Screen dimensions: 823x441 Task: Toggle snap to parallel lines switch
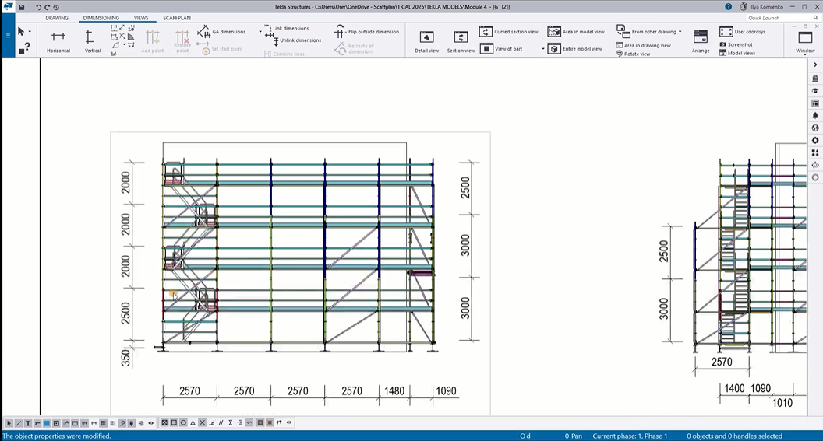(x=221, y=422)
